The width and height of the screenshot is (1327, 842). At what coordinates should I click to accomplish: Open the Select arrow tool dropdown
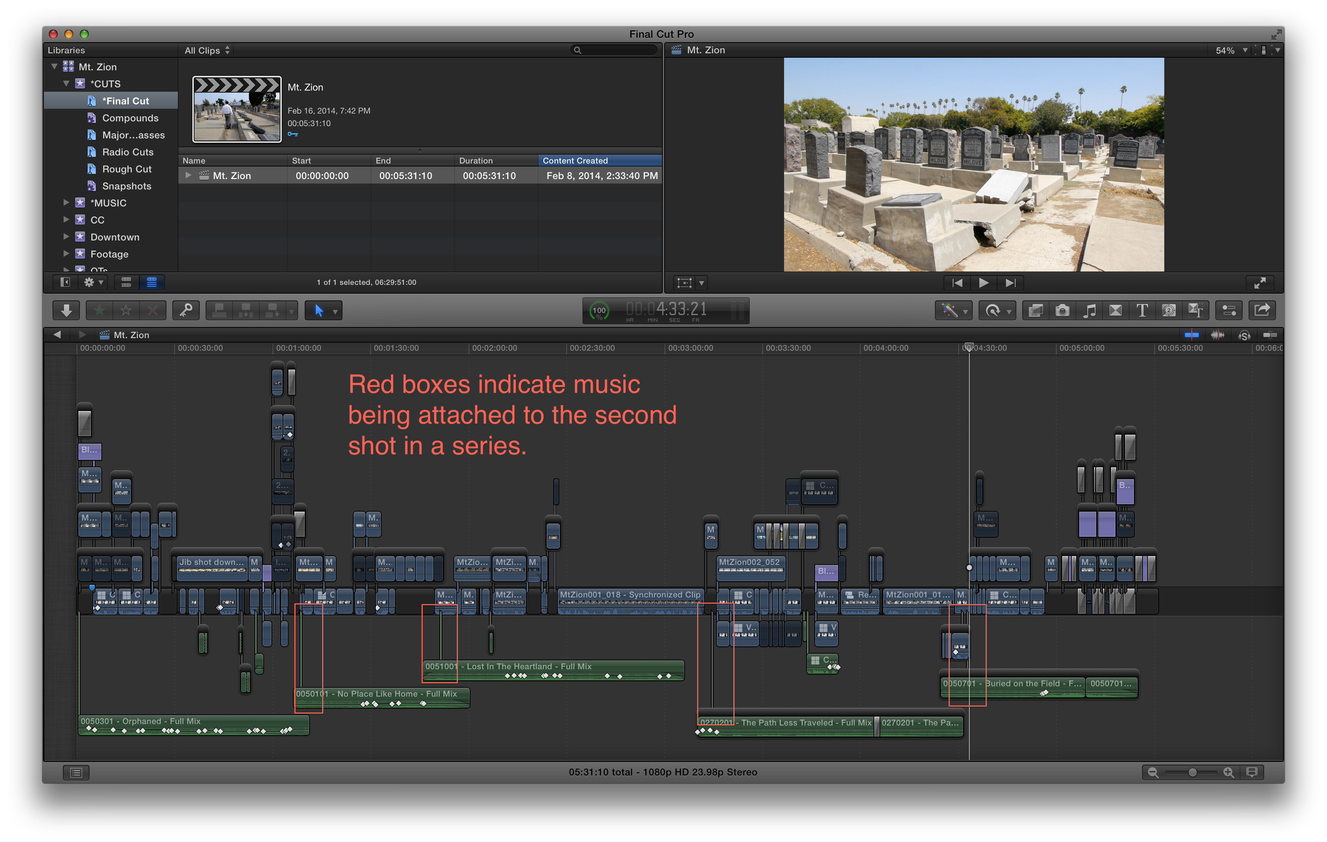pos(324,310)
